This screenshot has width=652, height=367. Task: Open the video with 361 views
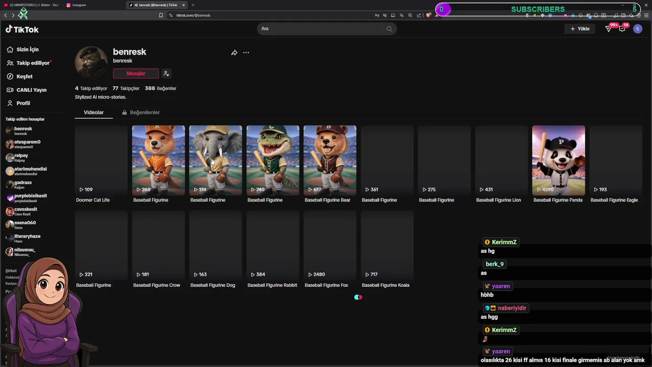387,160
